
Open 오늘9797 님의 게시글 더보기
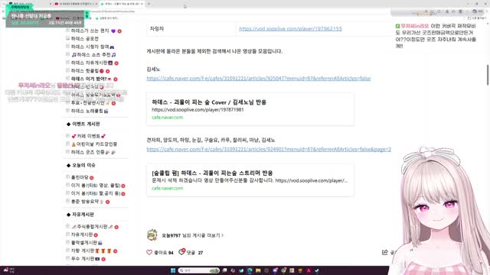pyautogui.click(x=192, y=235)
